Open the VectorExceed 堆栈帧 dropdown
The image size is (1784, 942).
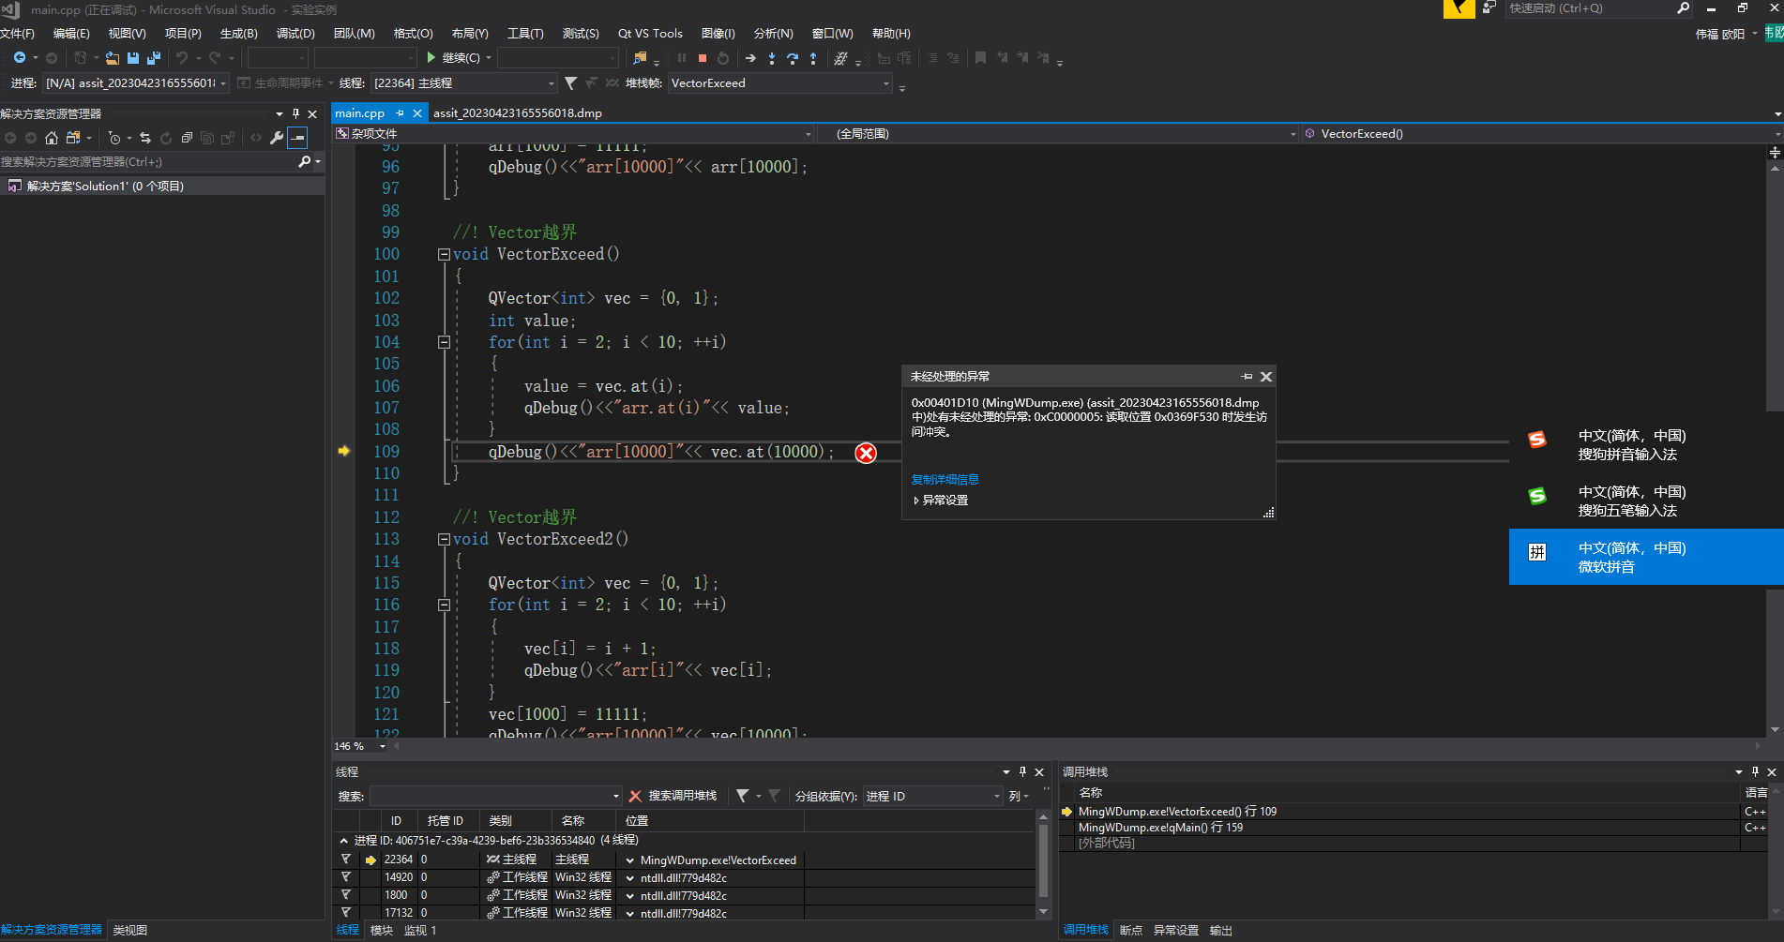(885, 82)
